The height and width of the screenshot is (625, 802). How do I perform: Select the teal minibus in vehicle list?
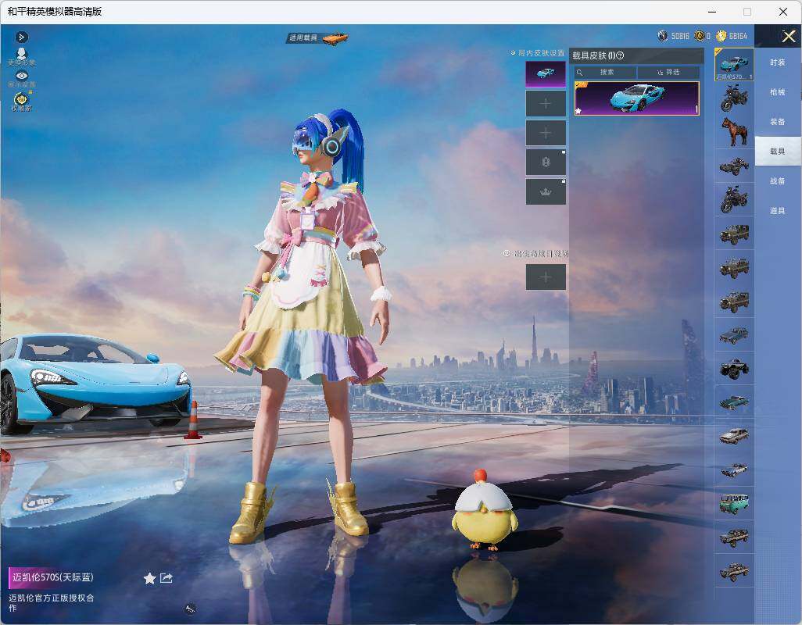pos(734,503)
